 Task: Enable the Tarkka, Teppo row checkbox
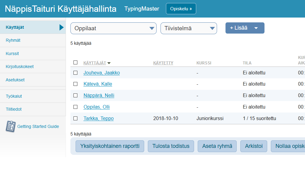[x=76, y=118]
